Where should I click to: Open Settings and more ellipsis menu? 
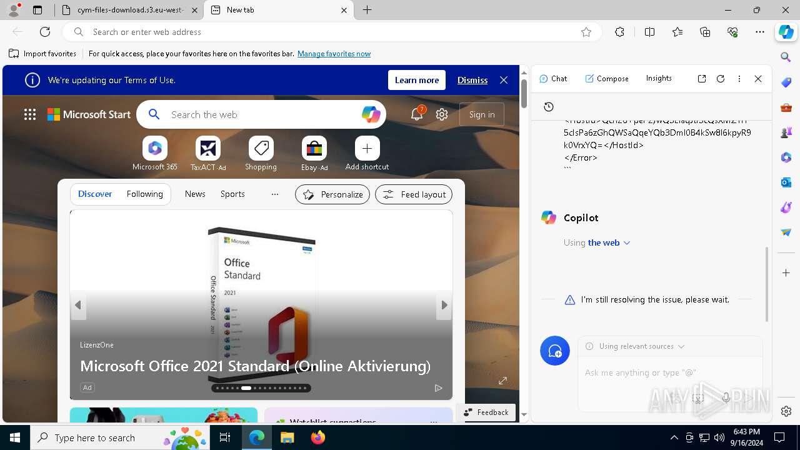[760, 32]
